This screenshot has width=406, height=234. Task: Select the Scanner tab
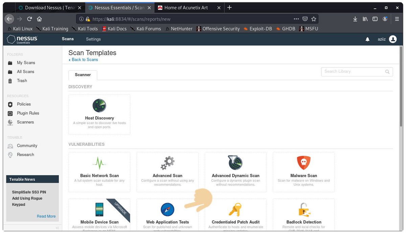click(x=83, y=75)
